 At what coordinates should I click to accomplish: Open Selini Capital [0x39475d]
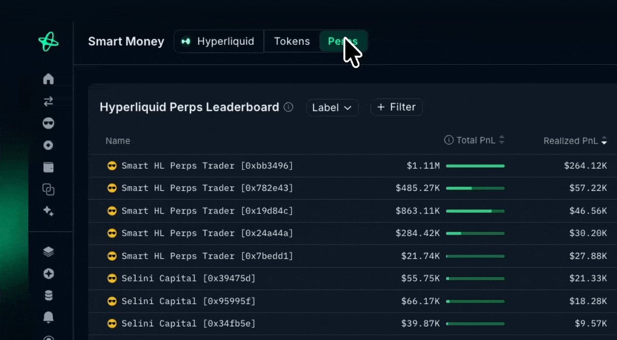point(189,278)
